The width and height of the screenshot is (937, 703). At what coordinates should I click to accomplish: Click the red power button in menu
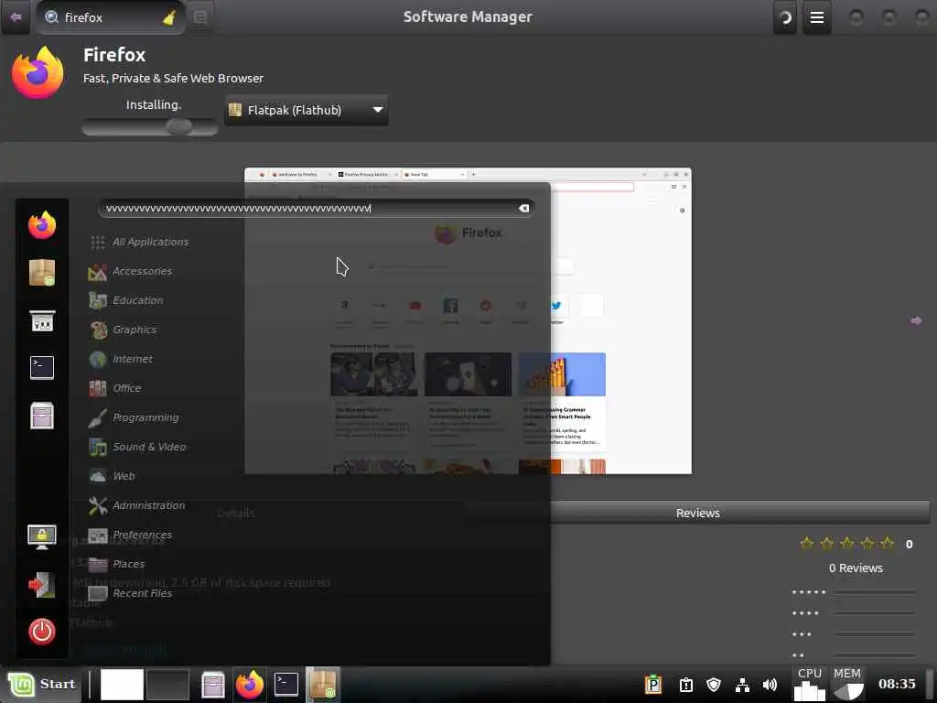tap(42, 632)
